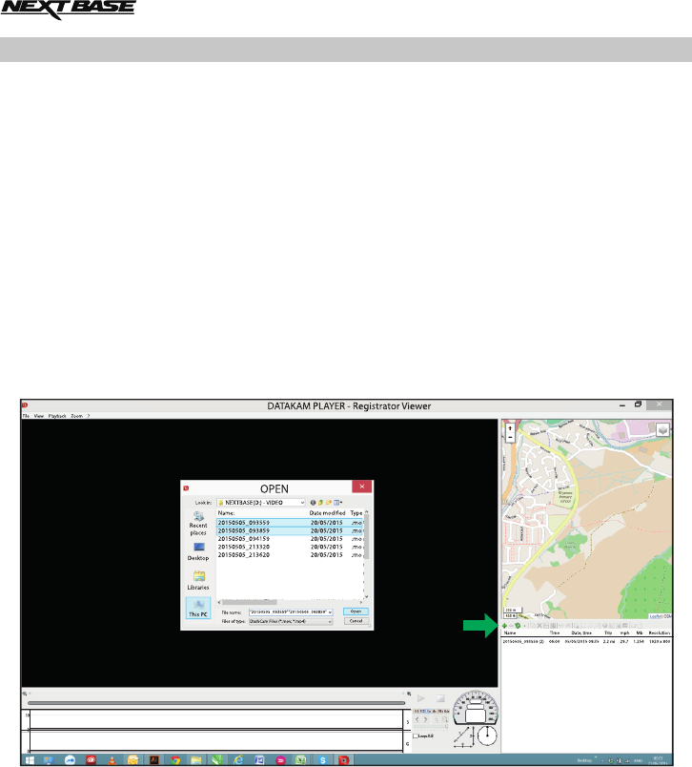Toggle the Loop checkbox
692x767 pixels.
coord(416,736)
